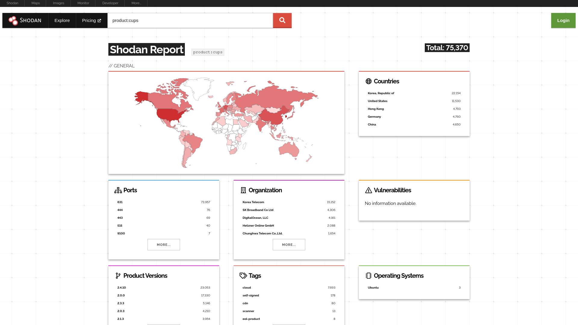Viewport: 578px width, 325px height.
Task: Select Germany country row
Action: pos(414,117)
